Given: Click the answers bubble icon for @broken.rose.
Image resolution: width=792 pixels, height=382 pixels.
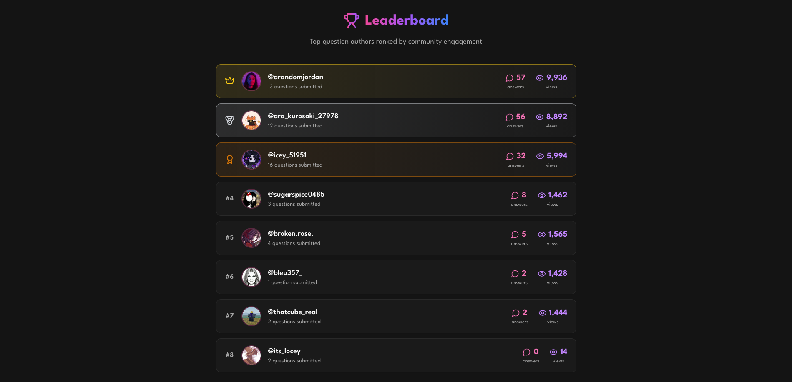Looking at the screenshot, I should [515, 235].
